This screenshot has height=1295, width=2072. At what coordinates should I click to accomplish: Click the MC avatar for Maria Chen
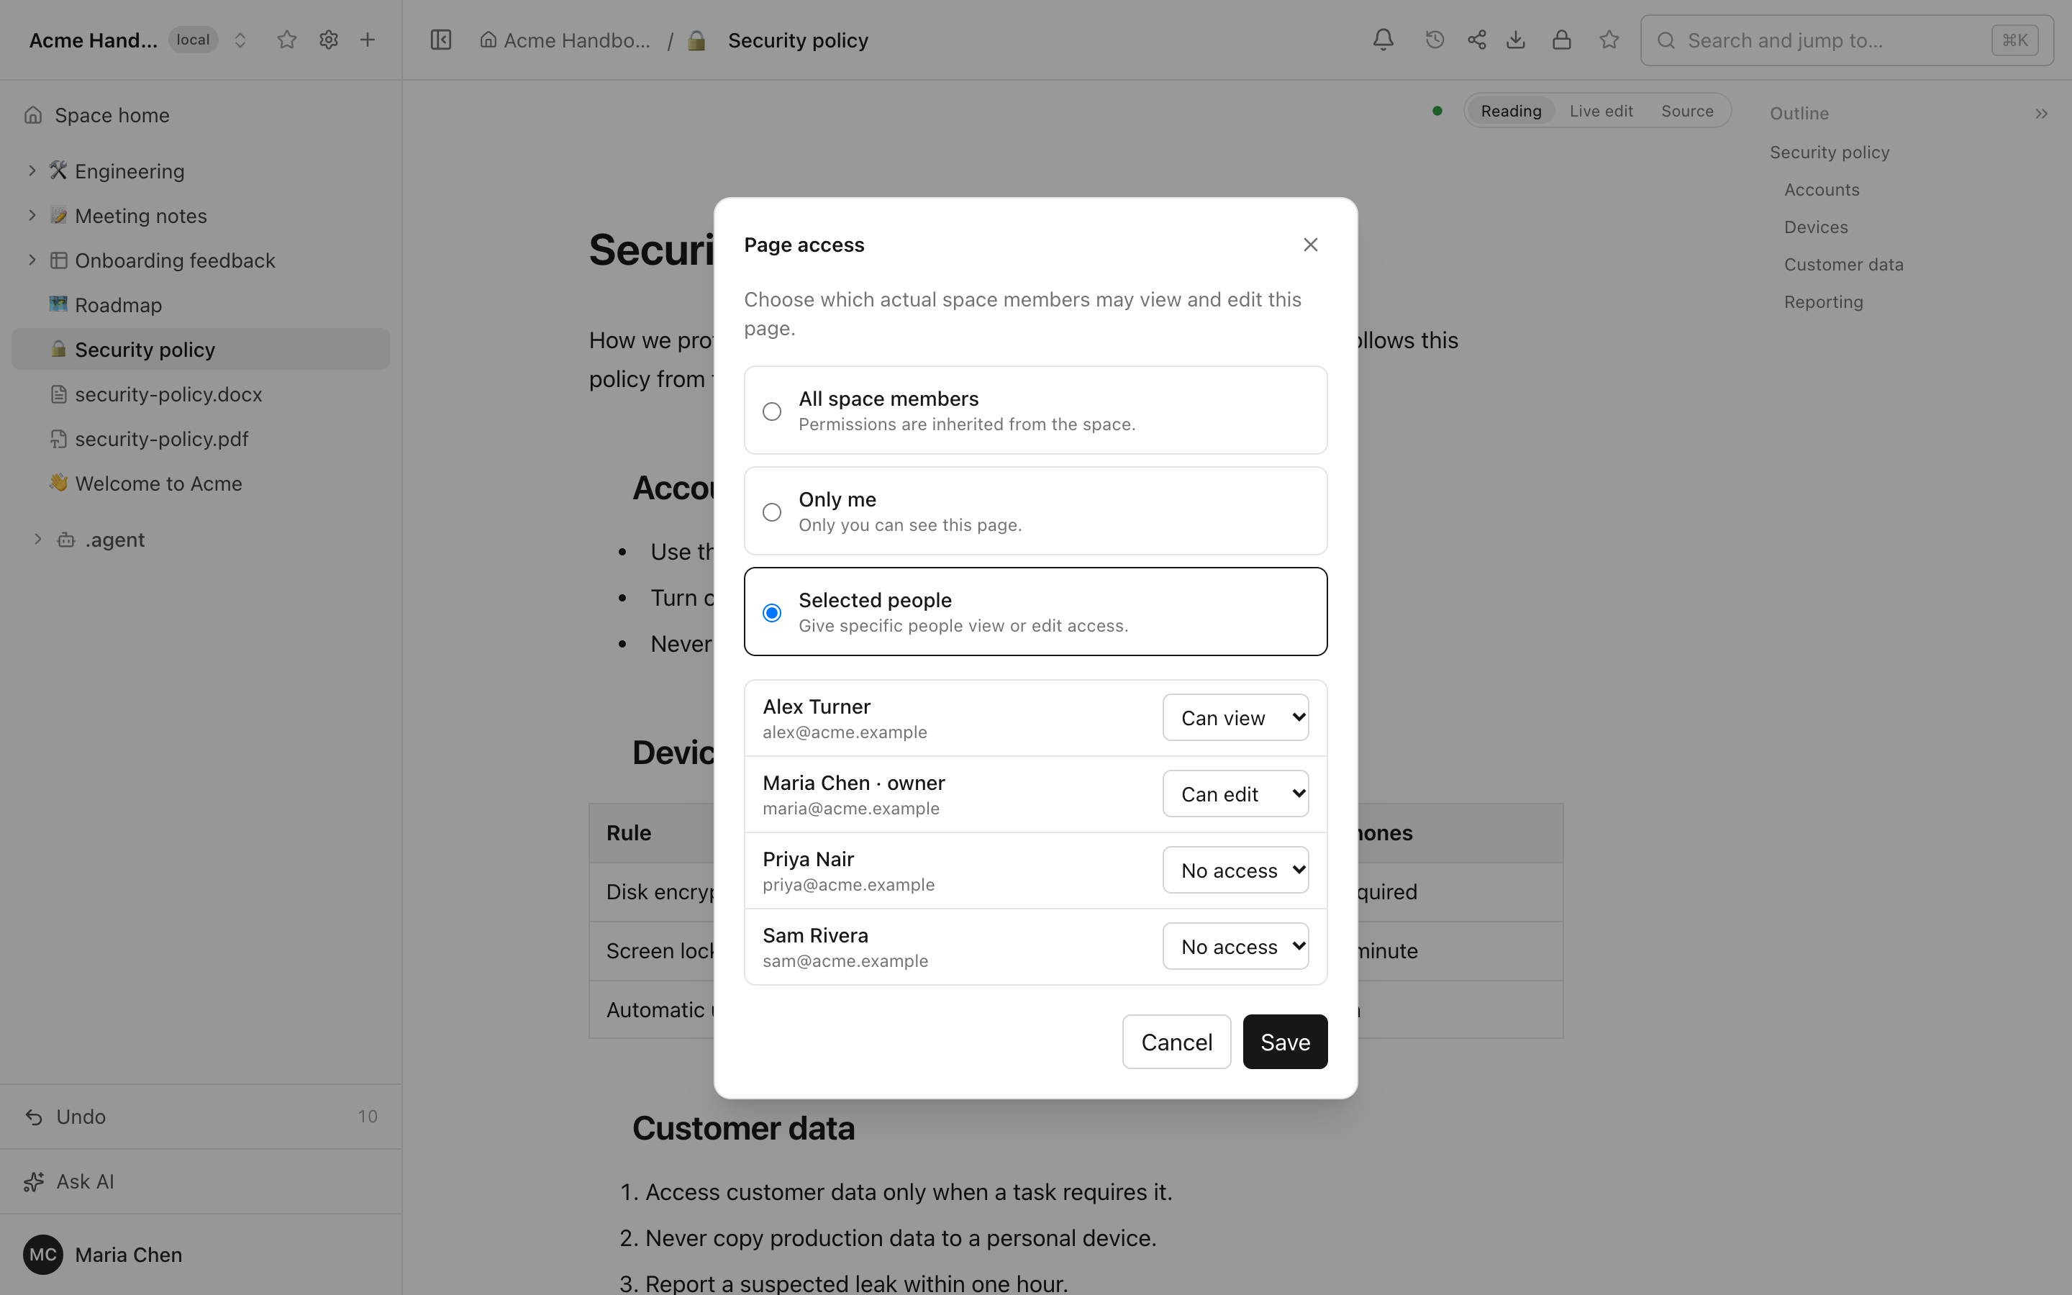point(43,1255)
